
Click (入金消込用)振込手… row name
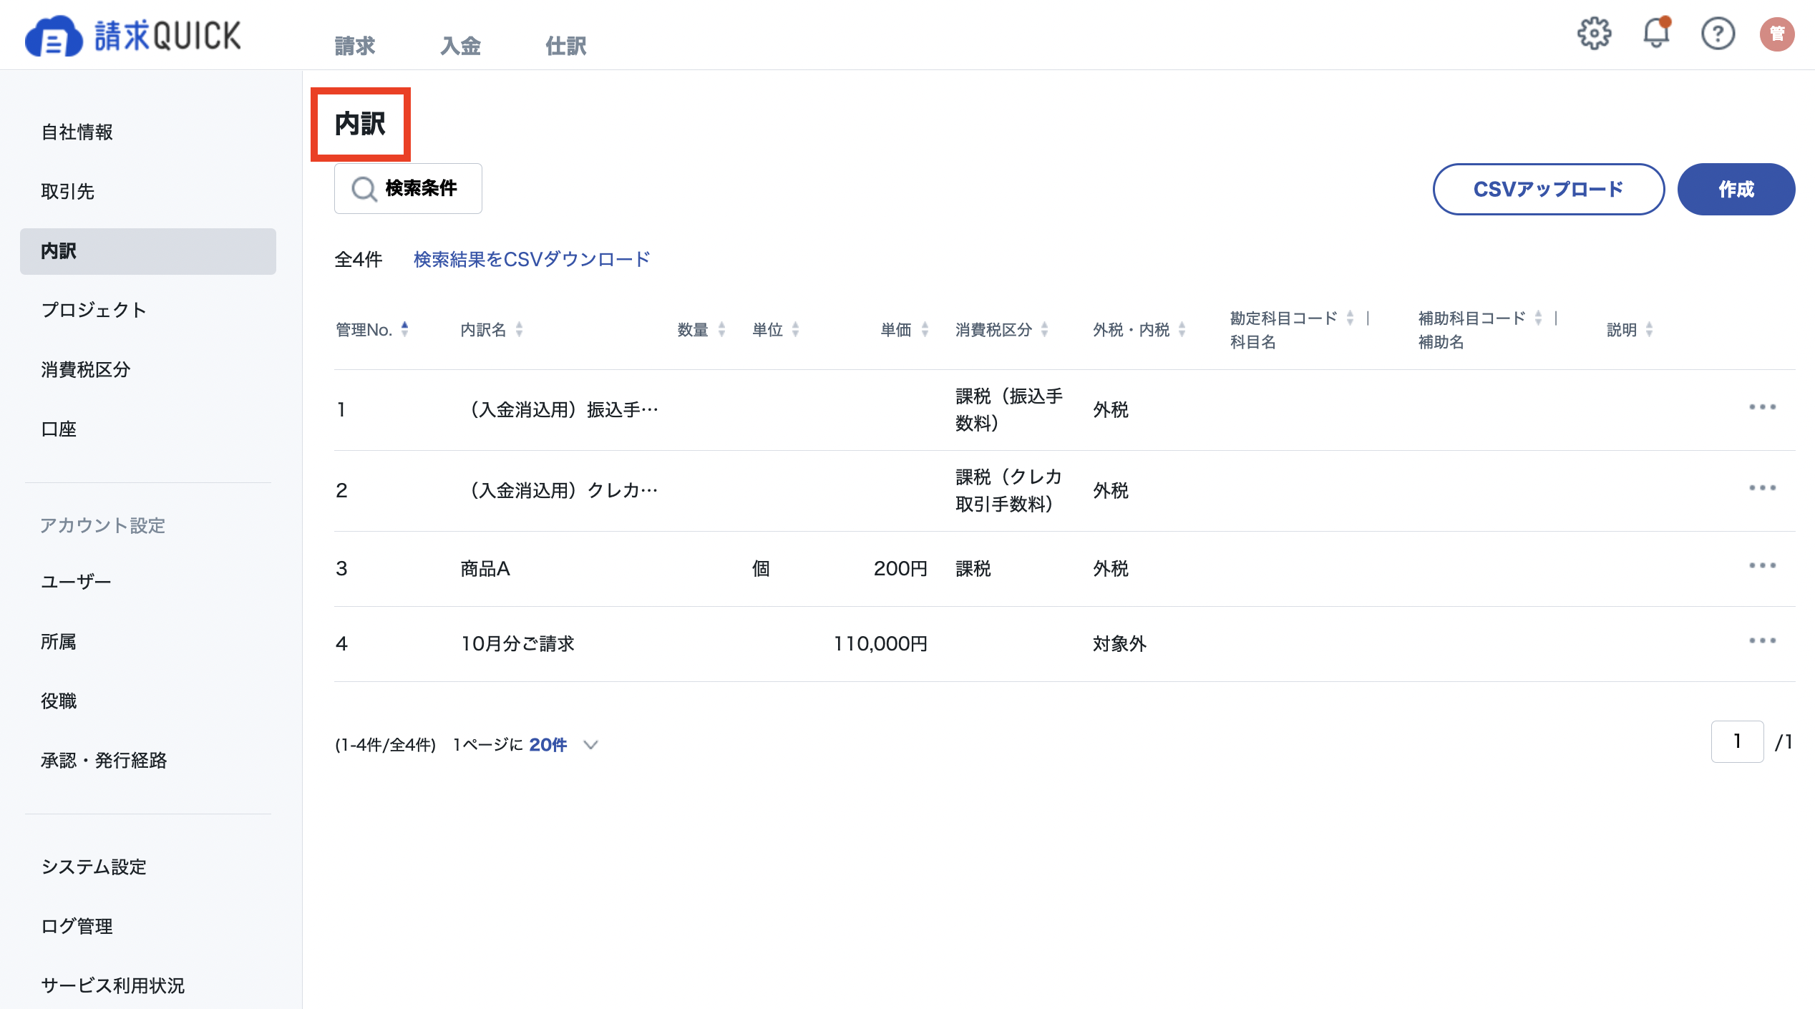coord(559,410)
